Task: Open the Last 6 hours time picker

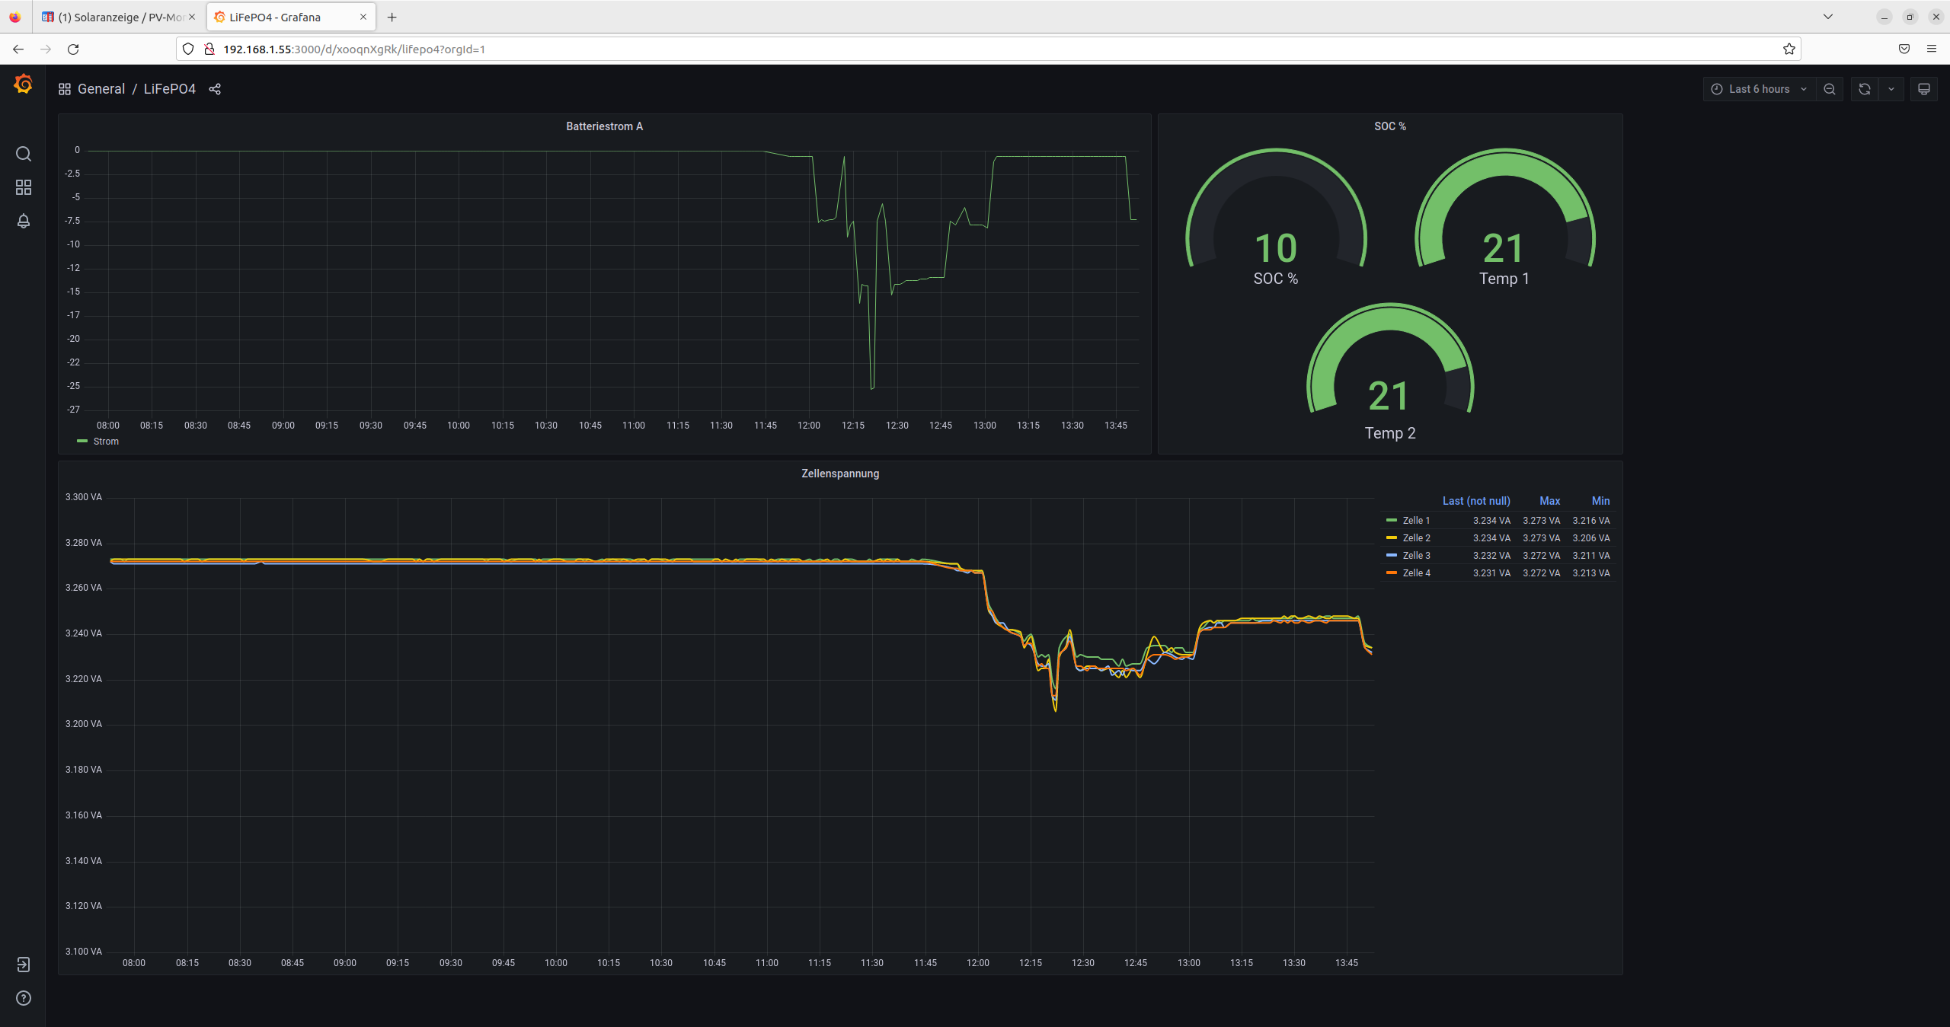Action: coord(1758,89)
